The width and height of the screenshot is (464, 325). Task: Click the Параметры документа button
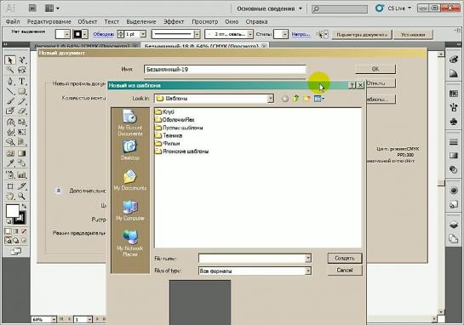362,35
